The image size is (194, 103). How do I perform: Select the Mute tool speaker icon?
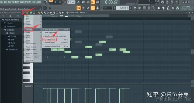click(x=51, y=13)
